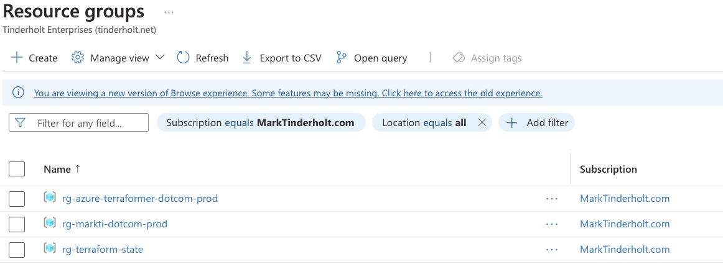Click the Open query label
This screenshot has width=723, height=277.
point(380,58)
